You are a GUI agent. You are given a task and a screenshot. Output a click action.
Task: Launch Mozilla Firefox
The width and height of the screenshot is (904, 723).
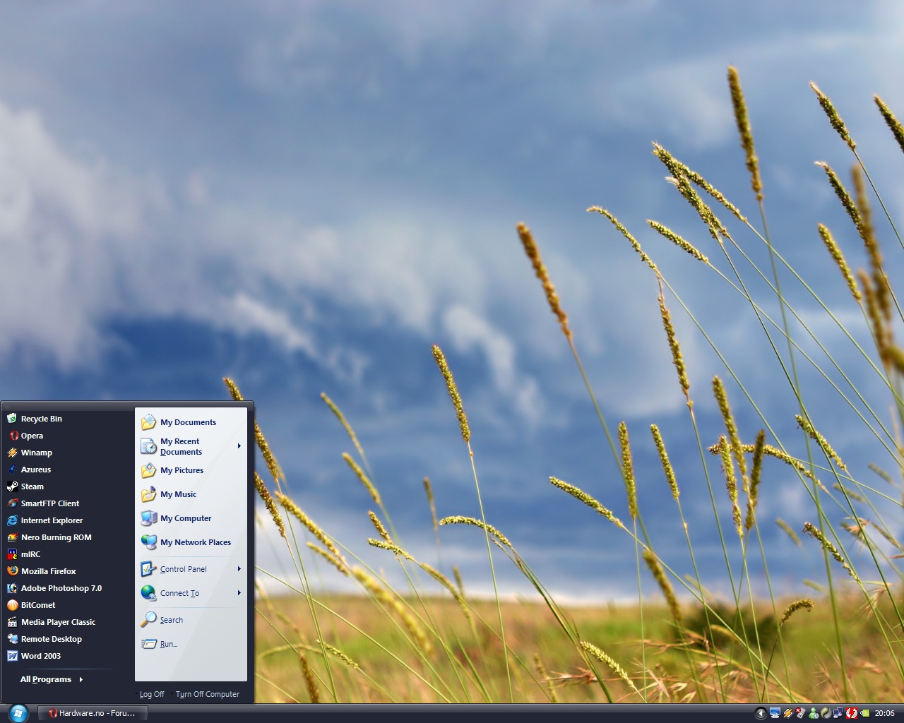[x=42, y=571]
